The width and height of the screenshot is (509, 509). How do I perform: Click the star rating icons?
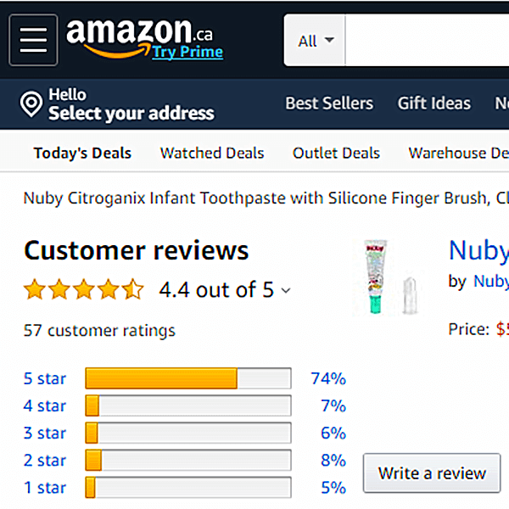(x=84, y=290)
